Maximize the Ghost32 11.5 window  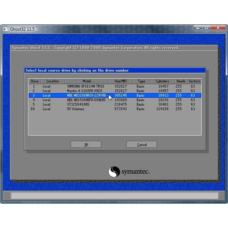pyautogui.click(x=206, y=27)
